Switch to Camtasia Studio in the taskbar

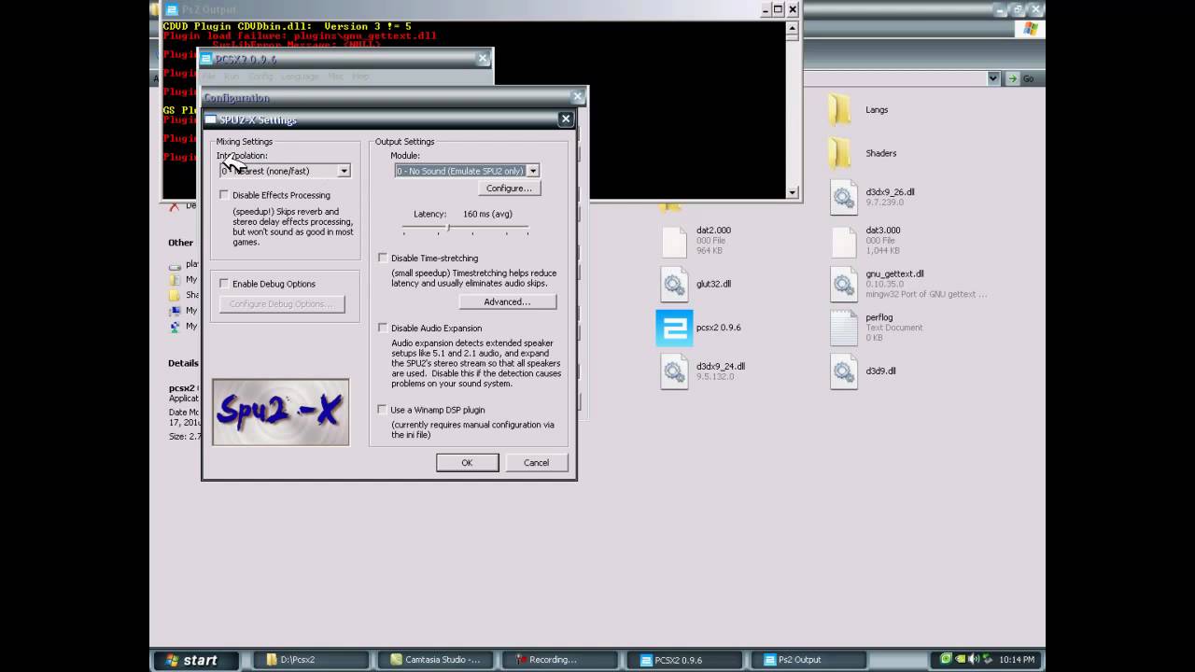pos(435,660)
